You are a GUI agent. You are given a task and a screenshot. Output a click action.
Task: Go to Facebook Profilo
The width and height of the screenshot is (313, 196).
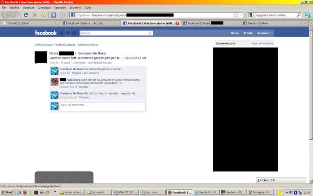248,33
